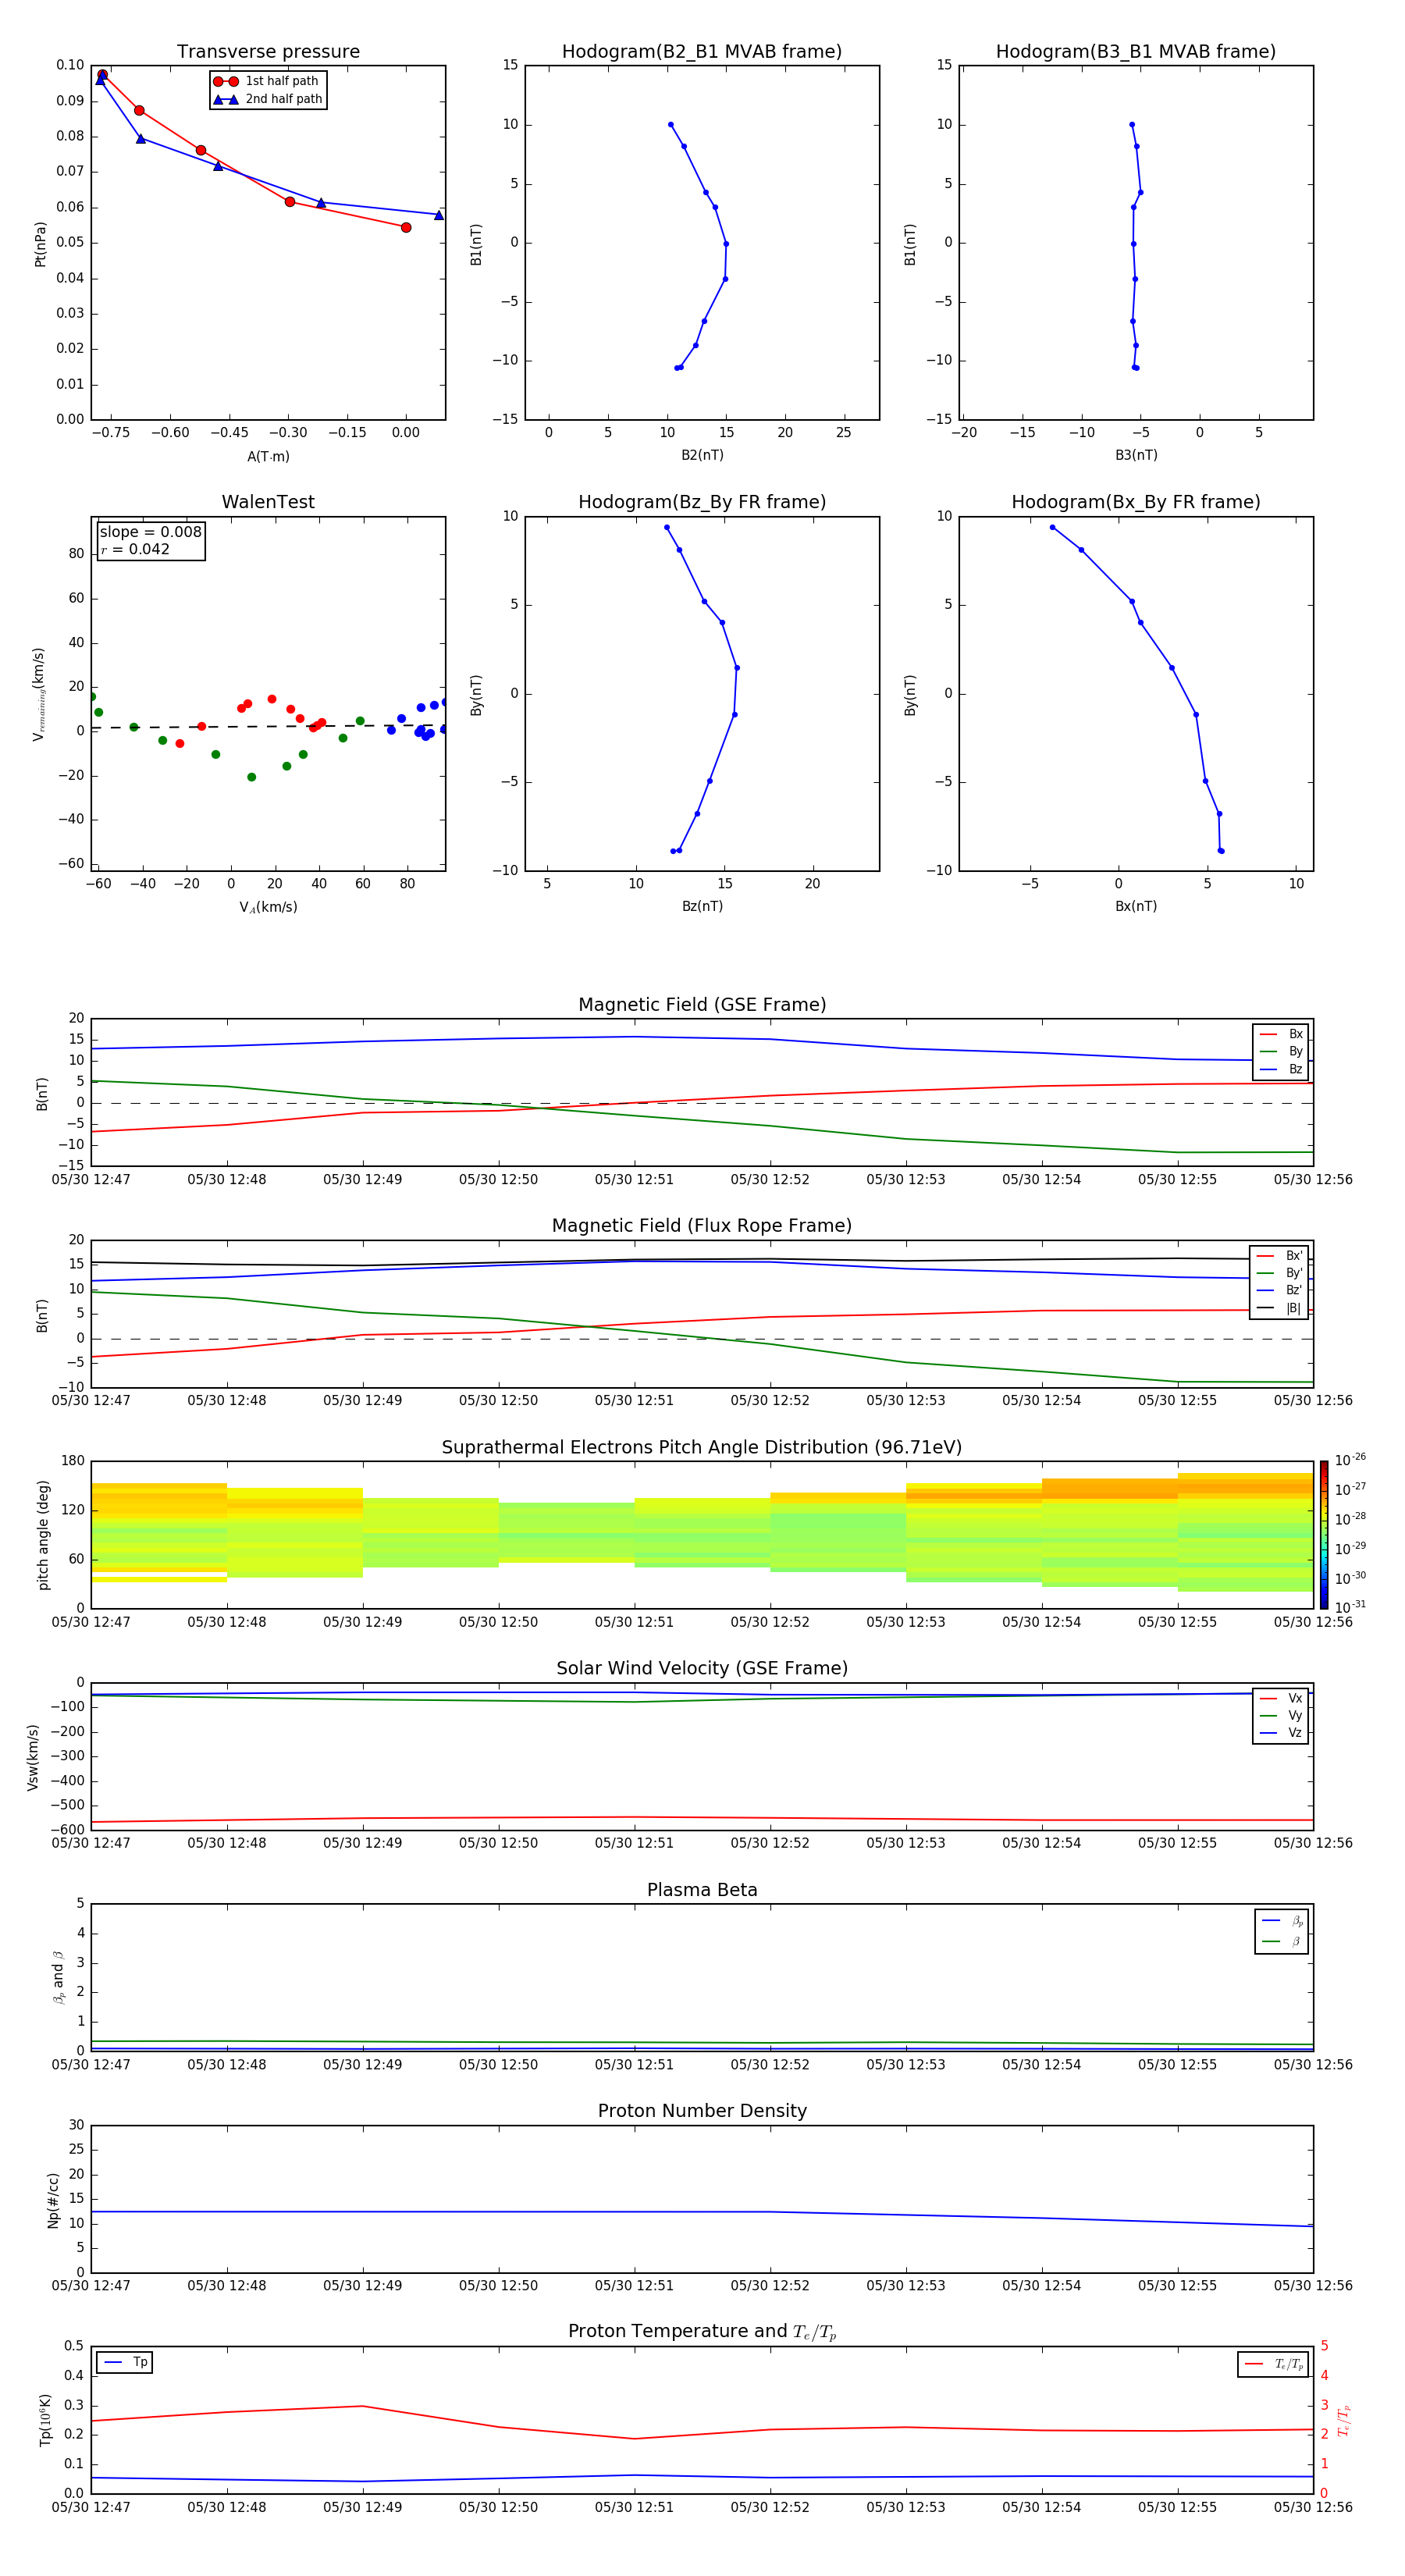Click the "Solar Wind Velocity (GSE Frame)" title
Image resolution: width=1405 pixels, height=2576 pixels.
[702, 1668]
